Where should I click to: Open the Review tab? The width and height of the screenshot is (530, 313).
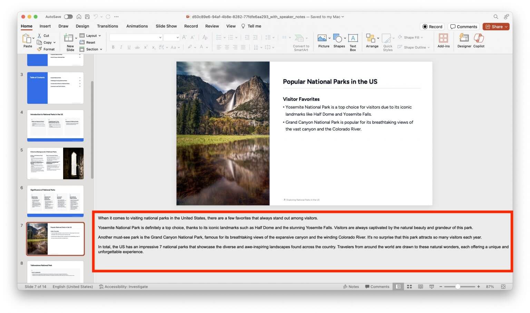coord(212,26)
